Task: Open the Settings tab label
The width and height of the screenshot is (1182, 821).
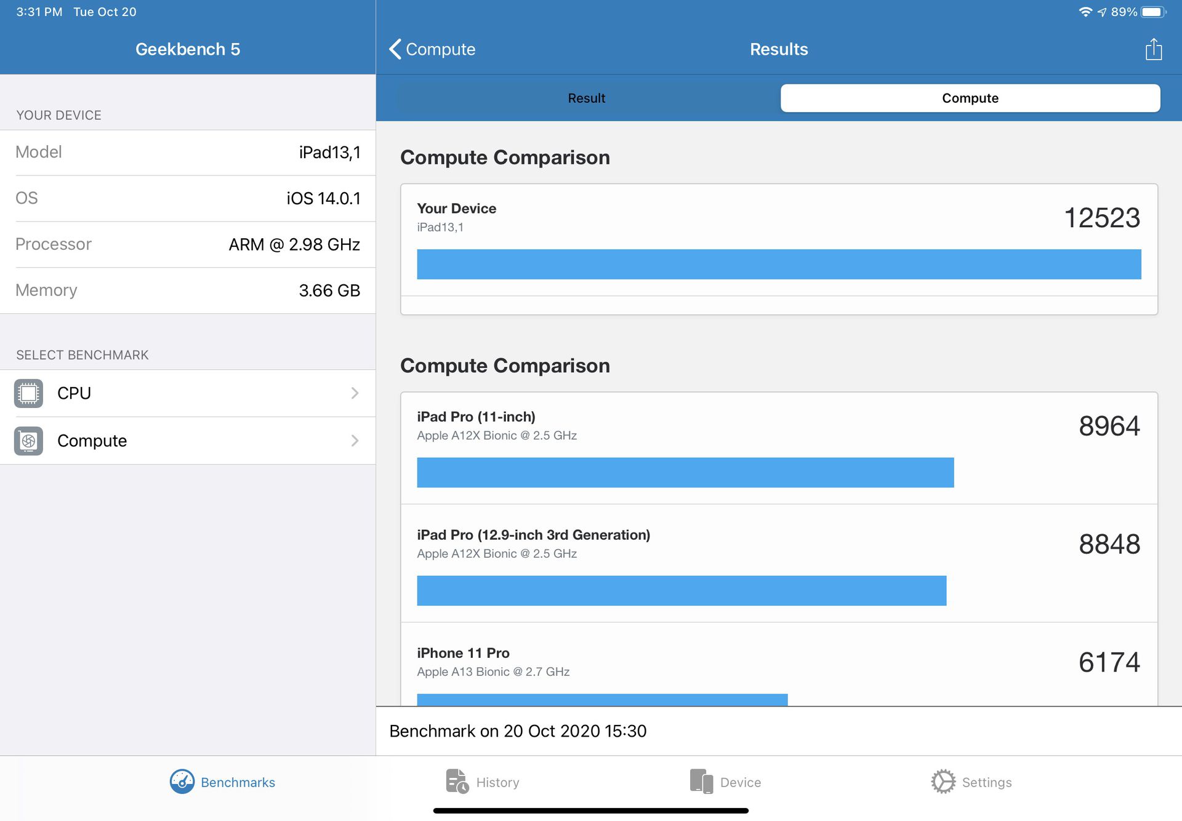Action: tap(987, 782)
